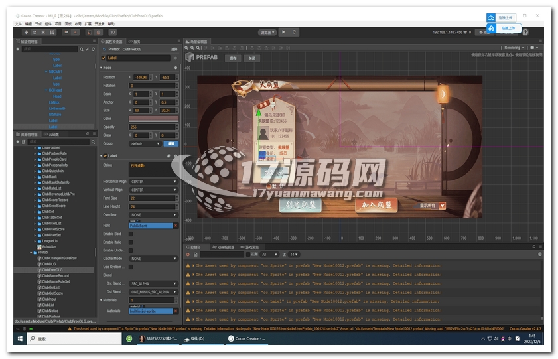Expand the ClubRank folder
Screen dimensions: 558x359
pos(35,177)
